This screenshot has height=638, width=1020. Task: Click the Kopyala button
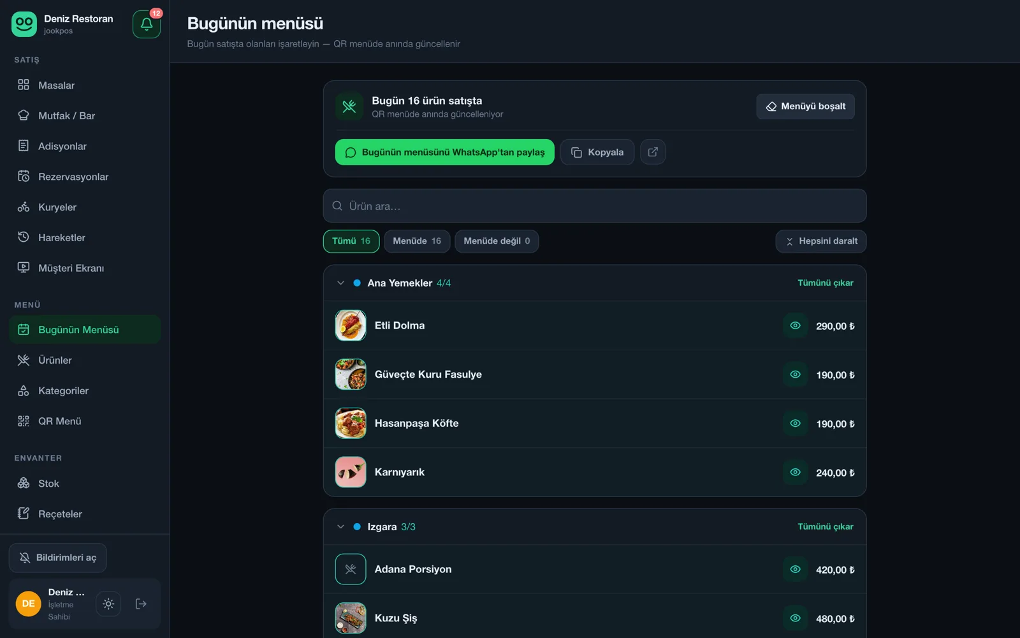point(597,152)
